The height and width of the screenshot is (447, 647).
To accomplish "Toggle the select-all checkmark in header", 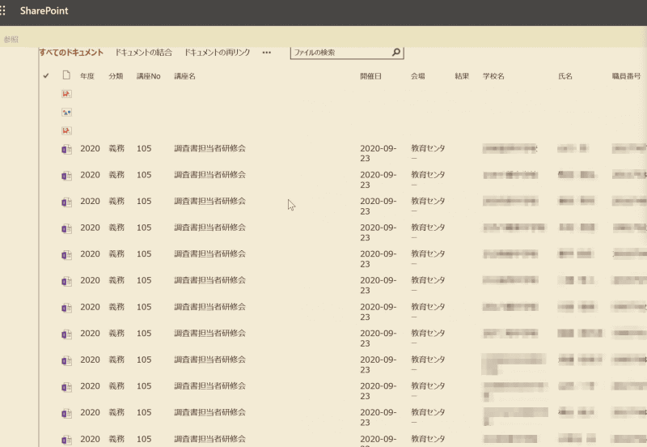I will (46, 75).
